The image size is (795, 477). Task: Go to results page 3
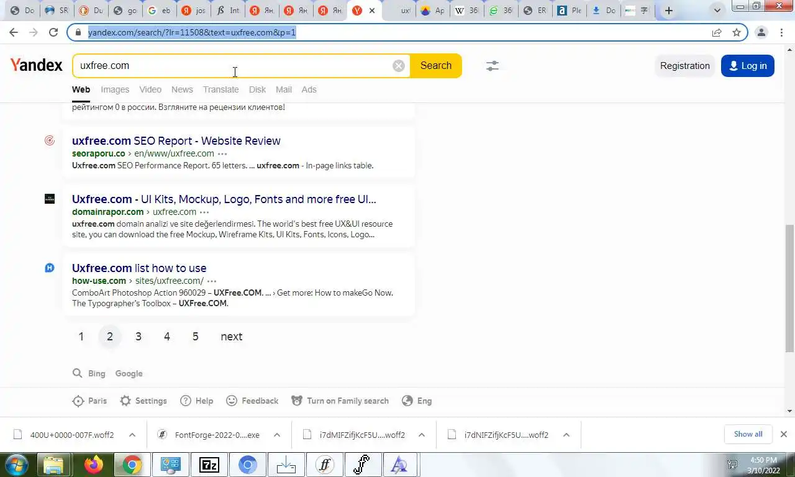click(138, 337)
